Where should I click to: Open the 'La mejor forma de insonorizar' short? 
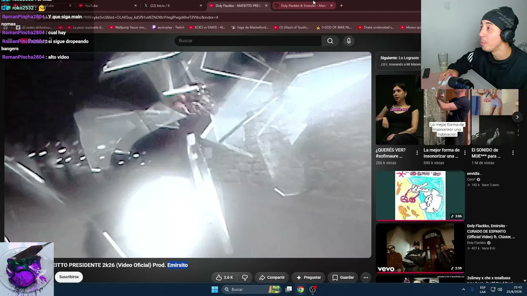coord(447,117)
